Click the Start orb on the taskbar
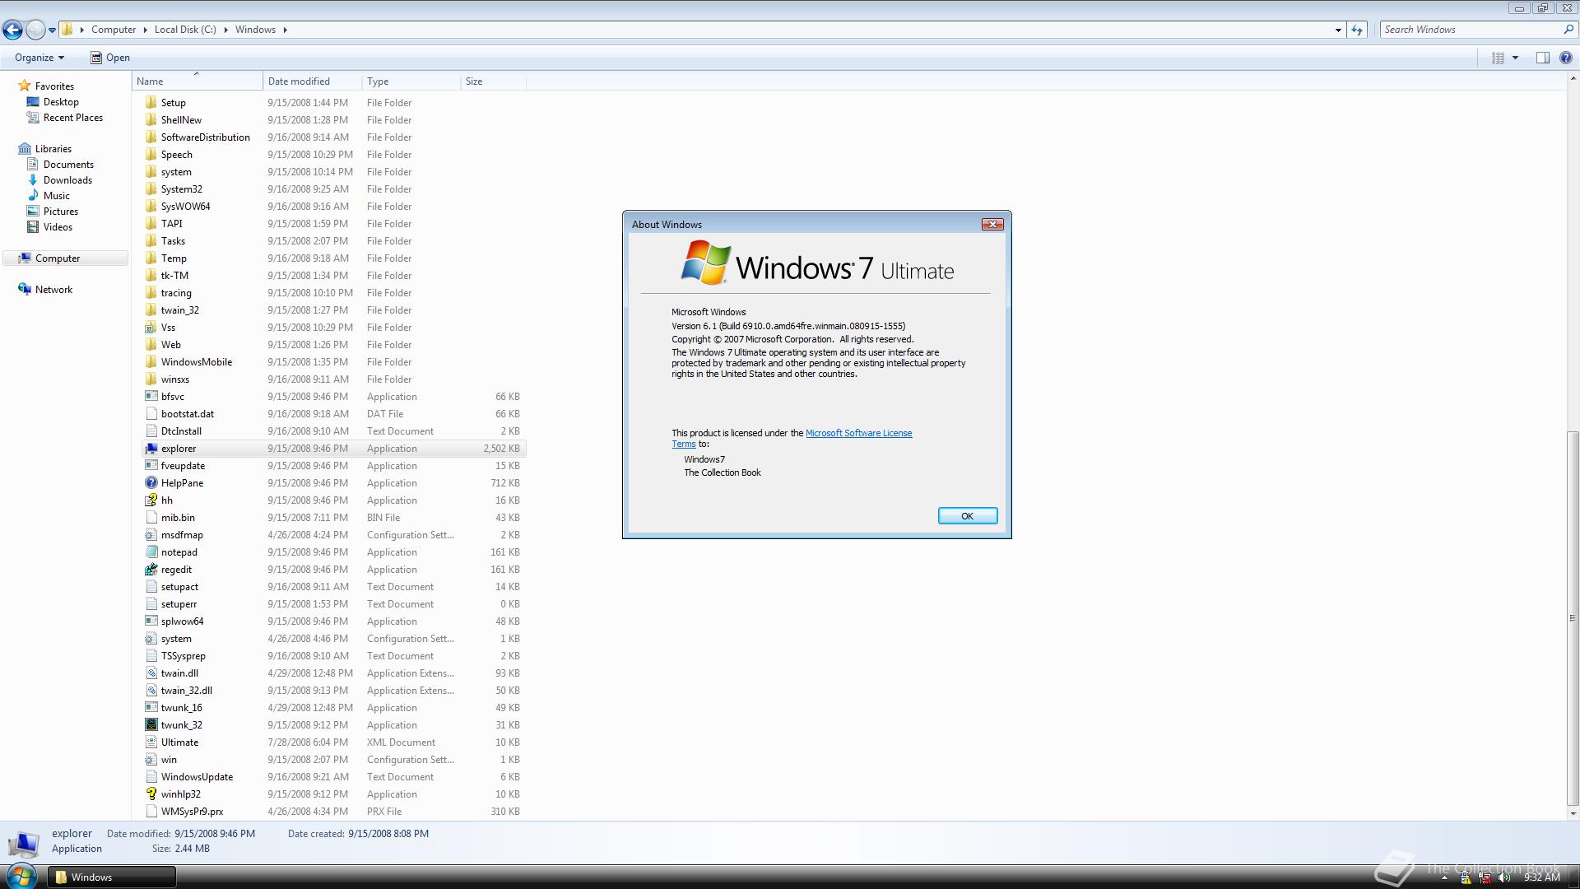This screenshot has height=889, width=1580. pos(21,876)
